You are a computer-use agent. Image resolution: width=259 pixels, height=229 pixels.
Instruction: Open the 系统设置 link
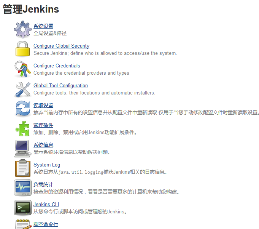coord(43,26)
